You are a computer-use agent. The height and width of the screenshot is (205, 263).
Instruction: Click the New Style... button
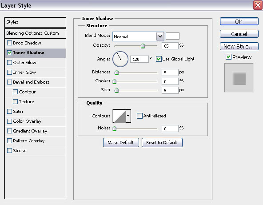239,46
